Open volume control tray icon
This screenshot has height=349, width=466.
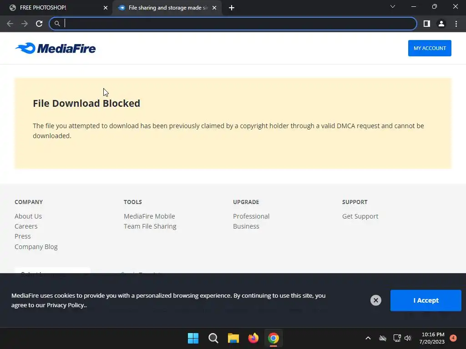(408, 338)
